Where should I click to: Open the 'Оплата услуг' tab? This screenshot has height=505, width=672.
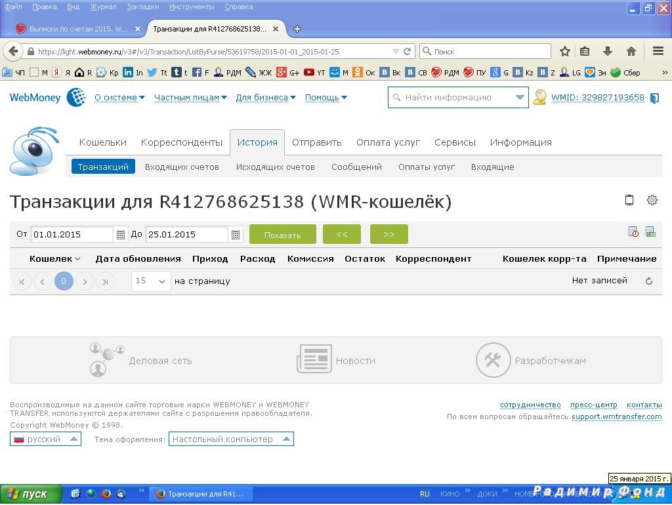(388, 142)
